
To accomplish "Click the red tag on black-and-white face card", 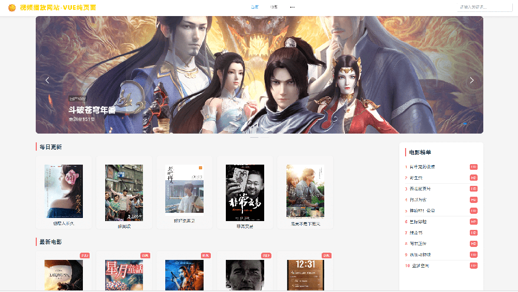I will pyautogui.click(x=266, y=255).
